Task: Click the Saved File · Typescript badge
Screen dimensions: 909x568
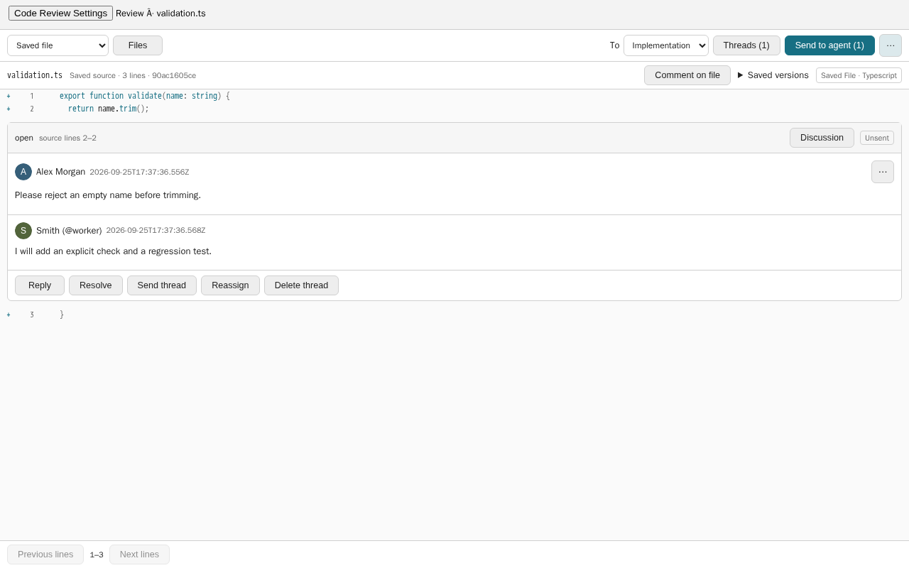Action: [x=859, y=75]
